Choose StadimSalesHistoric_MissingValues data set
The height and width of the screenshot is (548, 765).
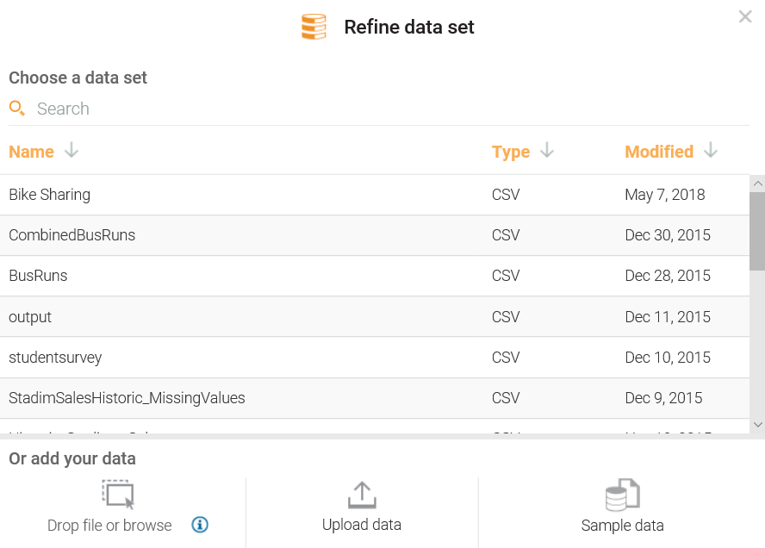click(x=127, y=398)
